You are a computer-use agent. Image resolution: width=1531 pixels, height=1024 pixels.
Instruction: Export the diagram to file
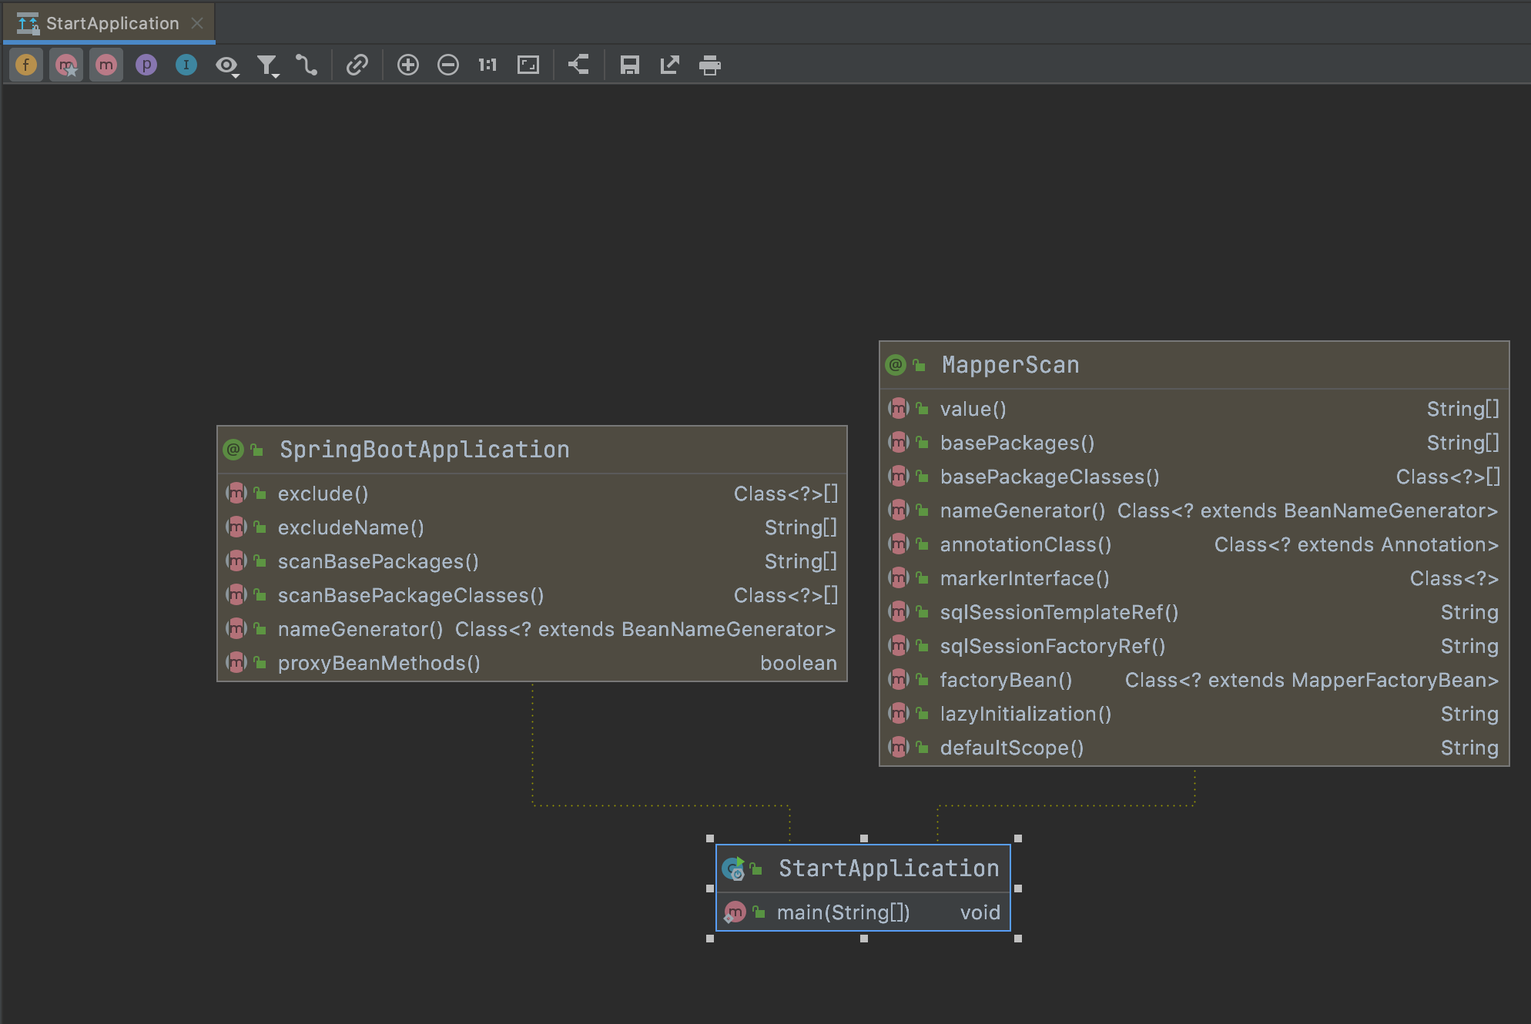670,65
